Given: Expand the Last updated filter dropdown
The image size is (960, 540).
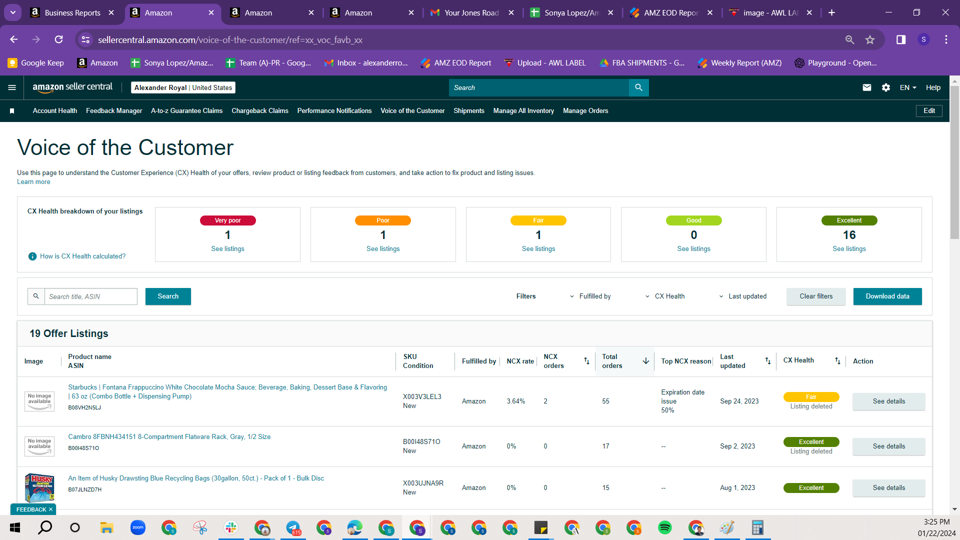Looking at the screenshot, I should coord(743,296).
